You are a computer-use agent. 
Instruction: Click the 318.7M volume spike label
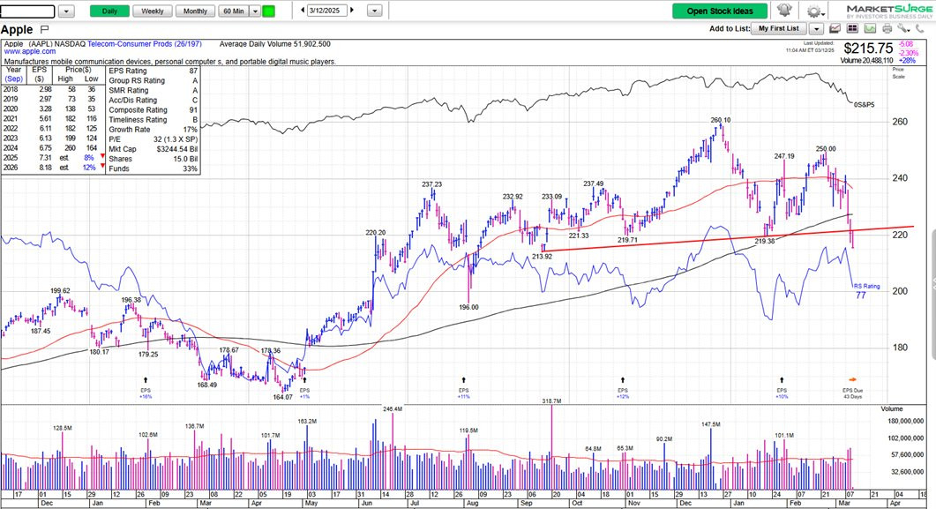[551, 401]
